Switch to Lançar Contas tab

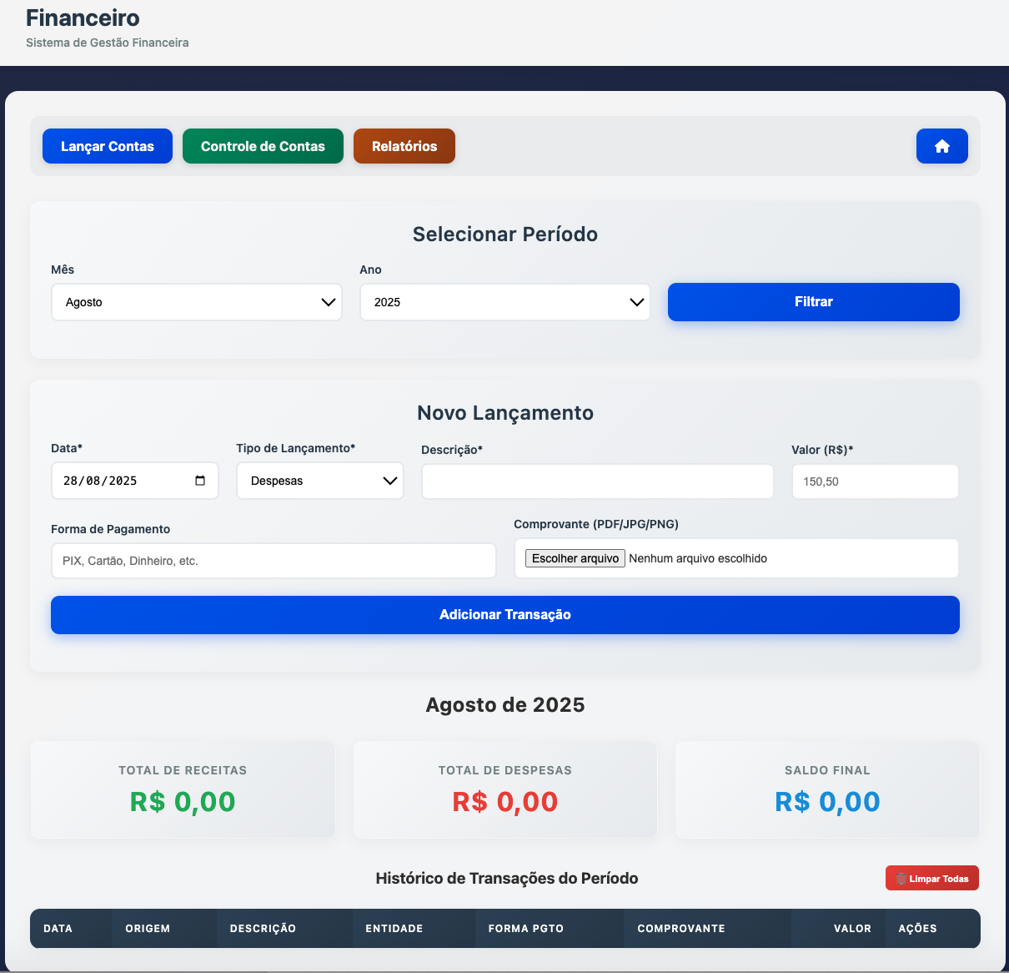tap(108, 146)
